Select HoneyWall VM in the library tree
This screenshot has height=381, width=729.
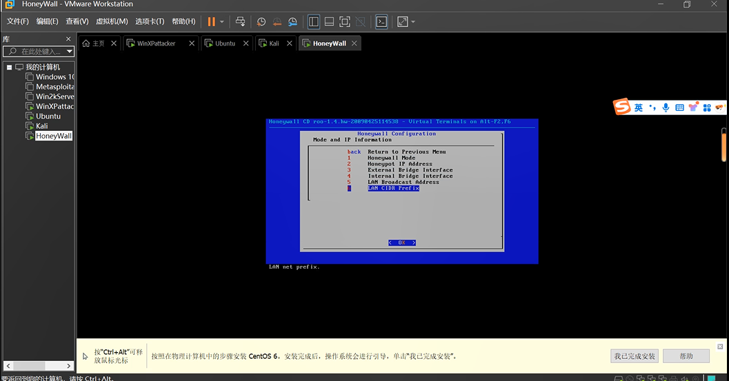coord(54,136)
